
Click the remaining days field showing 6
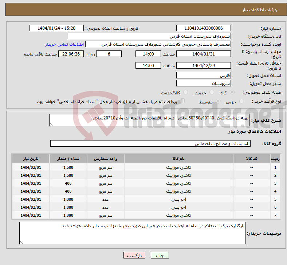click(109, 54)
